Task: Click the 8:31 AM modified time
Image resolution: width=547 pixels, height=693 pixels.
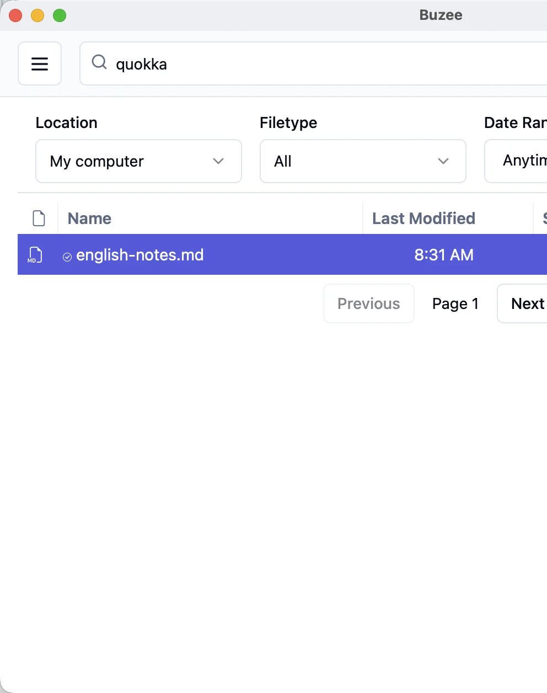Action: click(x=444, y=255)
